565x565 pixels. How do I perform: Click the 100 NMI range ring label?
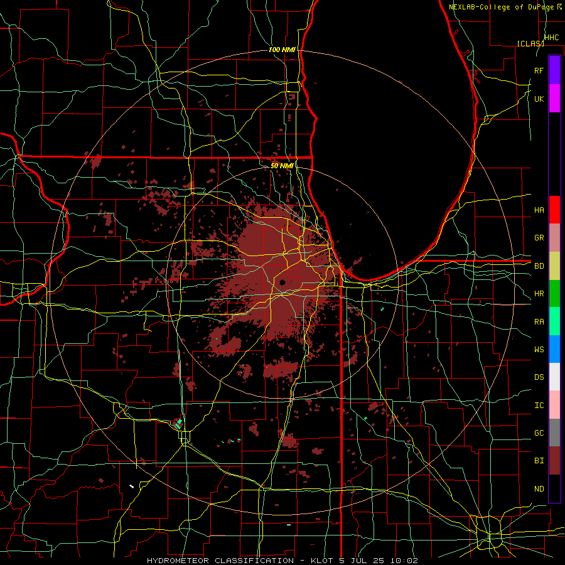[x=282, y=50]
